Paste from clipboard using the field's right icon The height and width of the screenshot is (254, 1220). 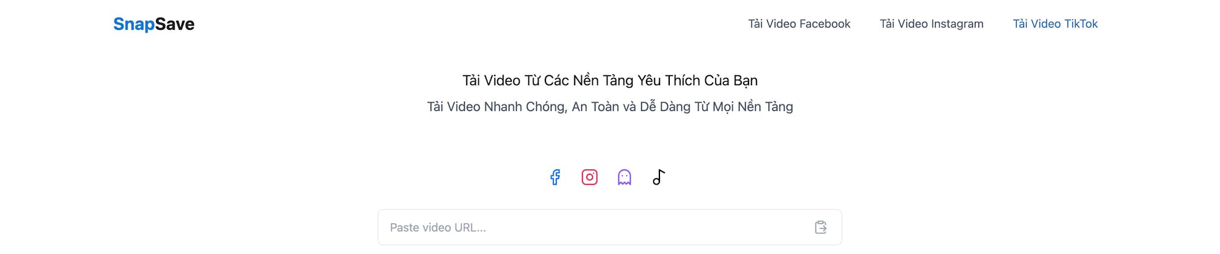tap(821, 227)
